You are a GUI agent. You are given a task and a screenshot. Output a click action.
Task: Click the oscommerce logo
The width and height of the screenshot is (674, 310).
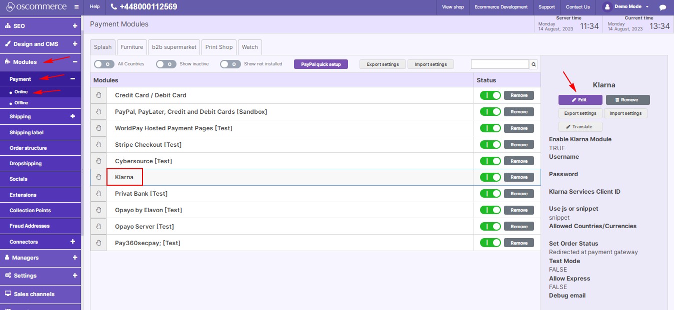coord(35,7)
